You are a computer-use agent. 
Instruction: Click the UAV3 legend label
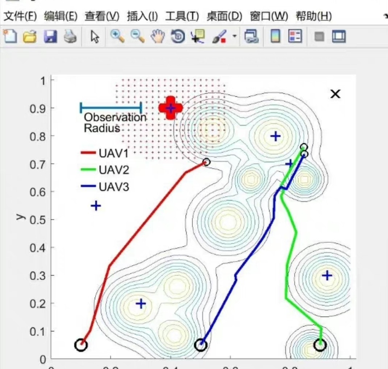(x=114, y=187)
